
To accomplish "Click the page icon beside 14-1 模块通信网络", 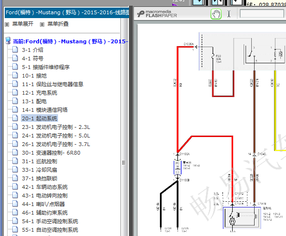I will pyautogui.click(x=15, y=109).
